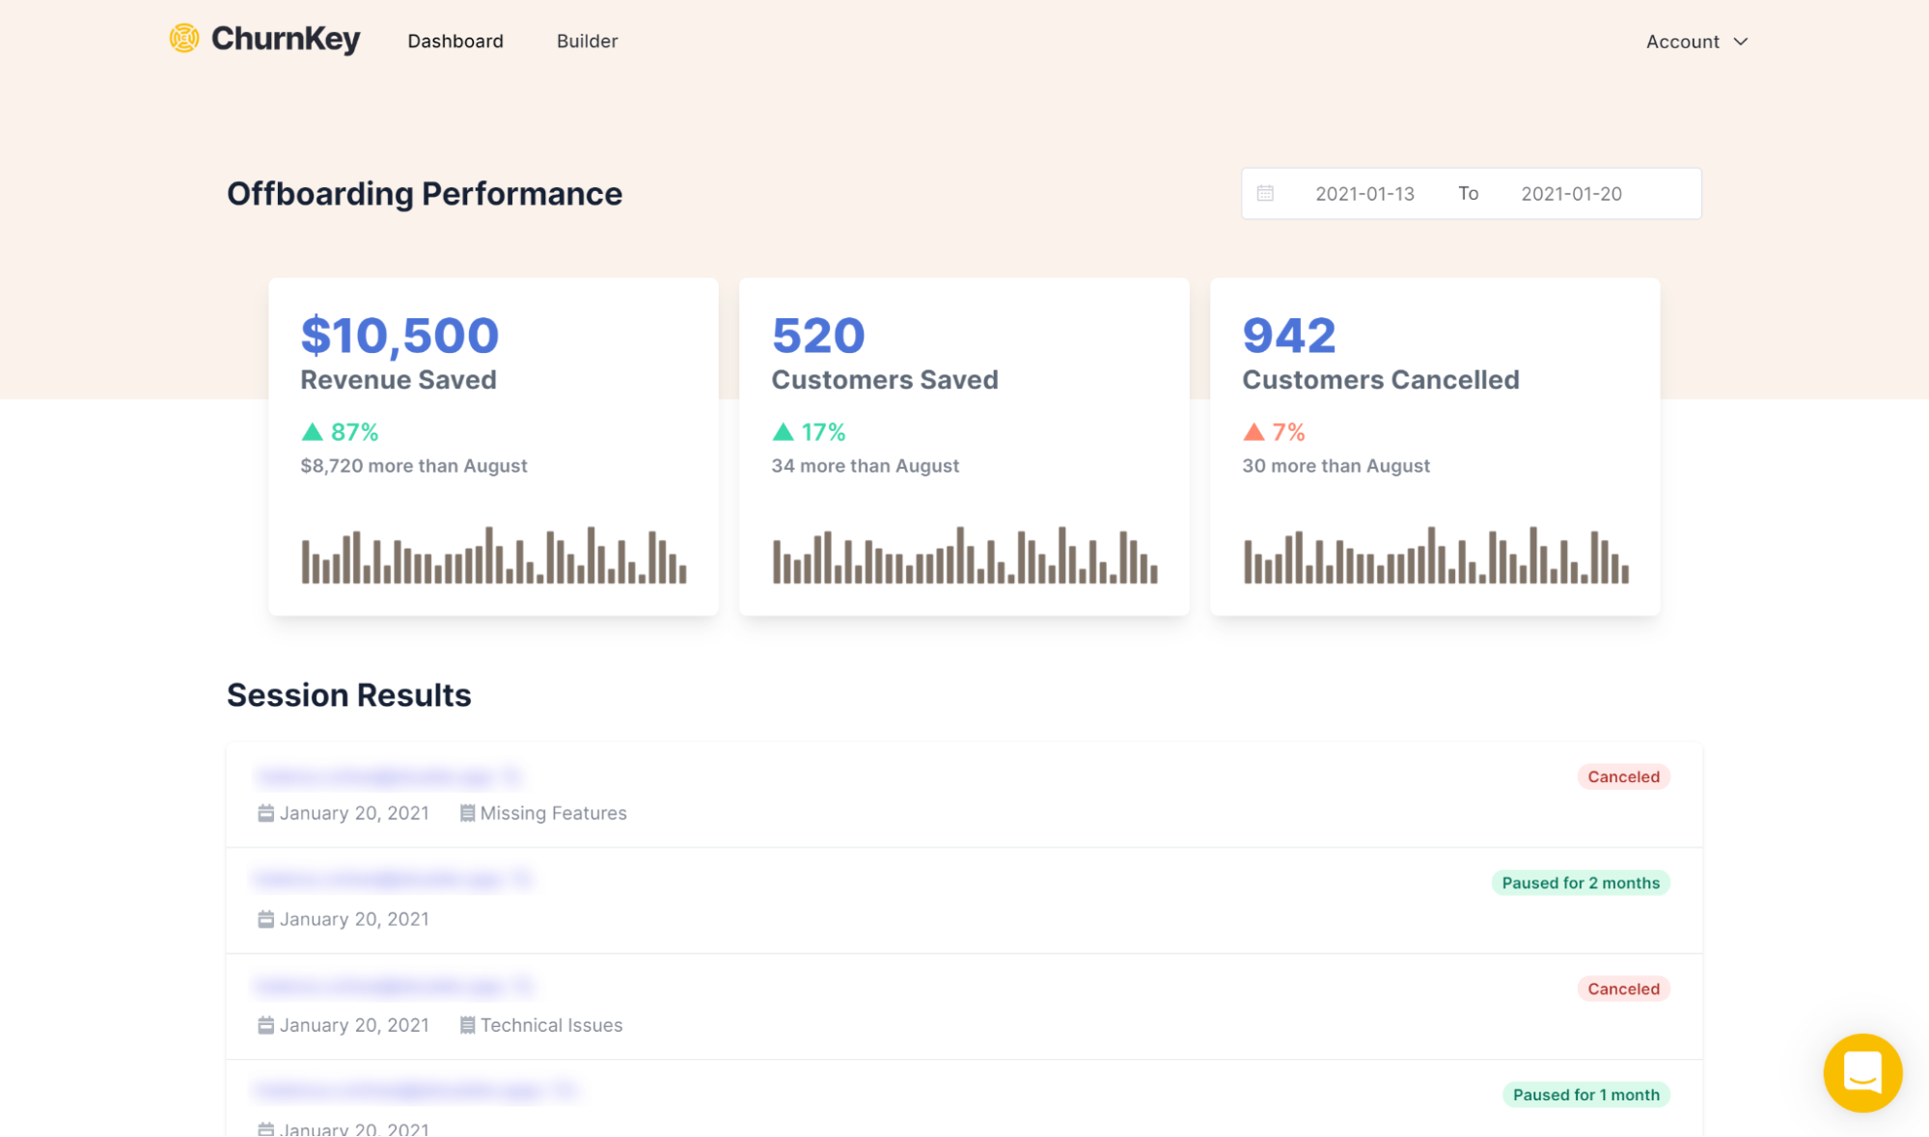
Task: Click the Missing Features reason icon
Action: click(467, 813)
